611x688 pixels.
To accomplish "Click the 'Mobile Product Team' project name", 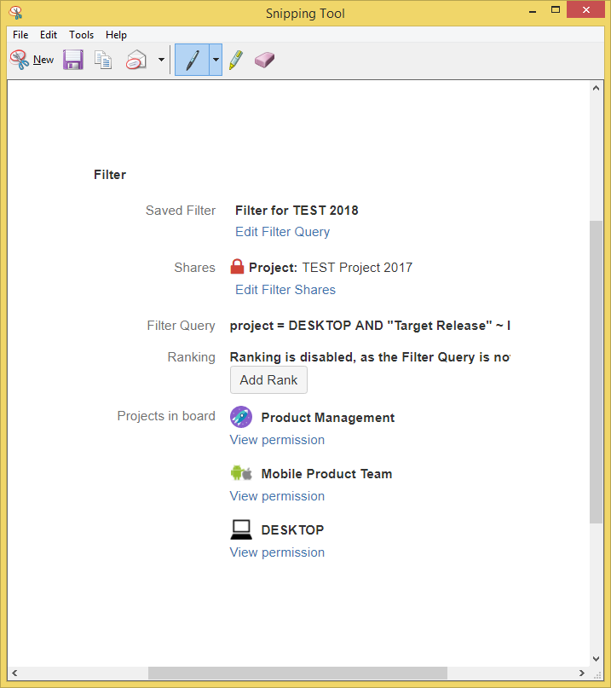I will click(326, 474).
